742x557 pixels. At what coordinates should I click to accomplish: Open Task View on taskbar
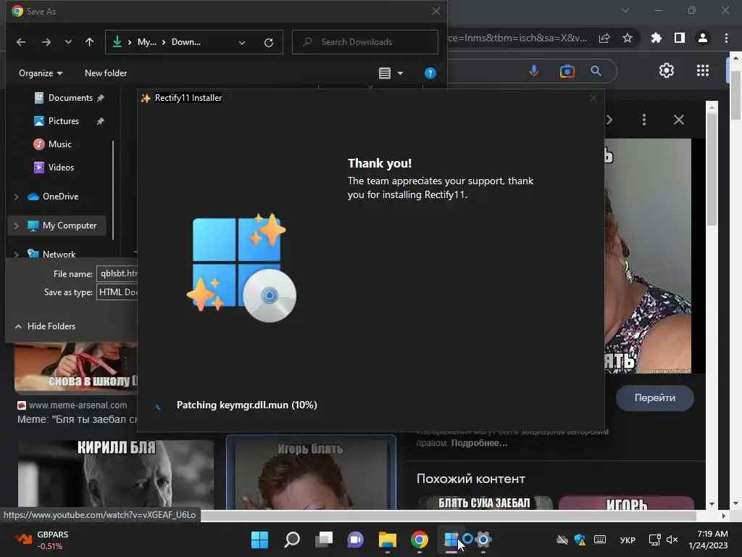click(x=324, y=540)
